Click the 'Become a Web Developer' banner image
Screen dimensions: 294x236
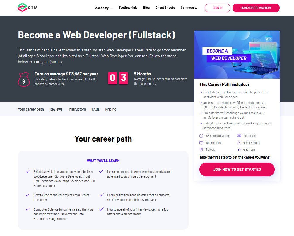(x=237, y=55)
